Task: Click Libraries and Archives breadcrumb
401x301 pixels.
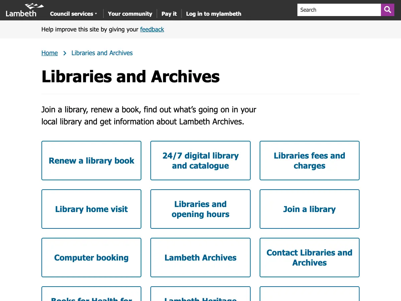Action: [102, 53]
